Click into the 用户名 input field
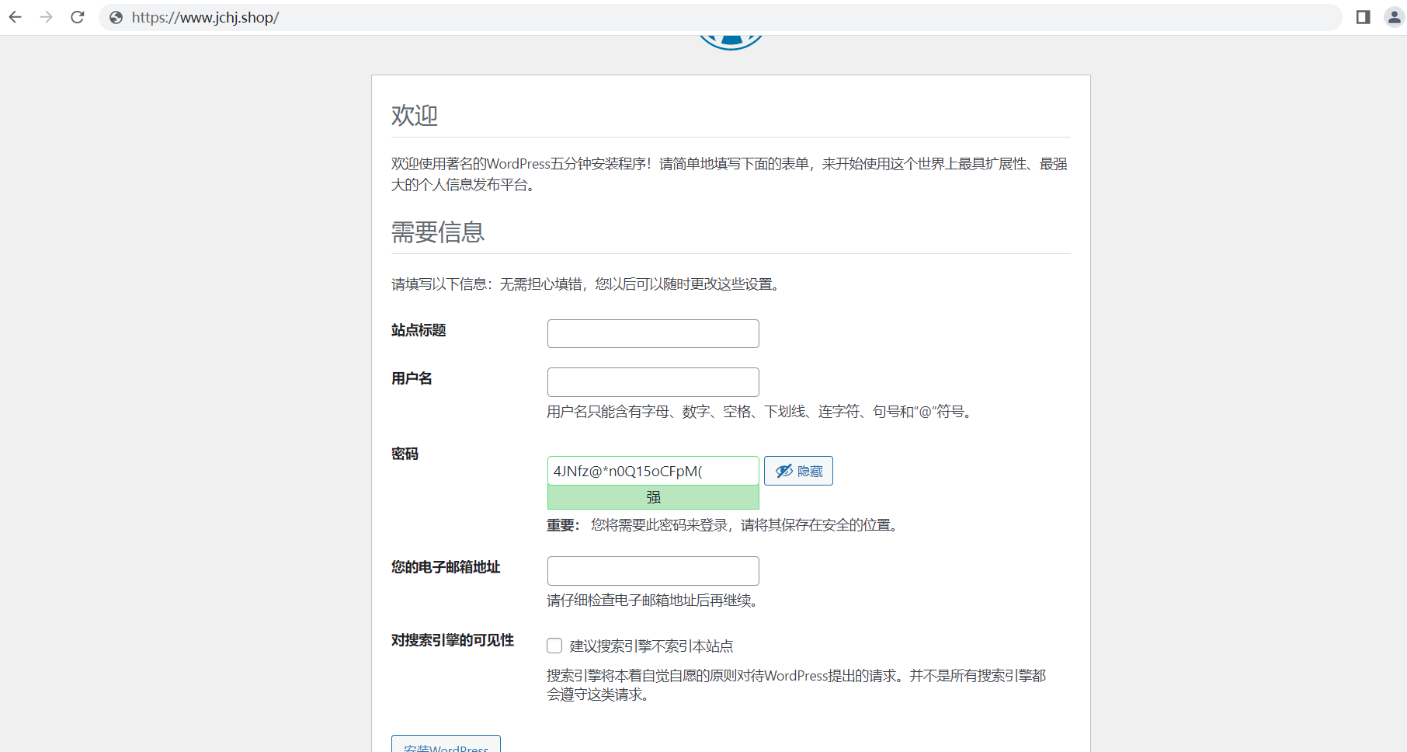The image size is (1407, 752). click(653, 382)
